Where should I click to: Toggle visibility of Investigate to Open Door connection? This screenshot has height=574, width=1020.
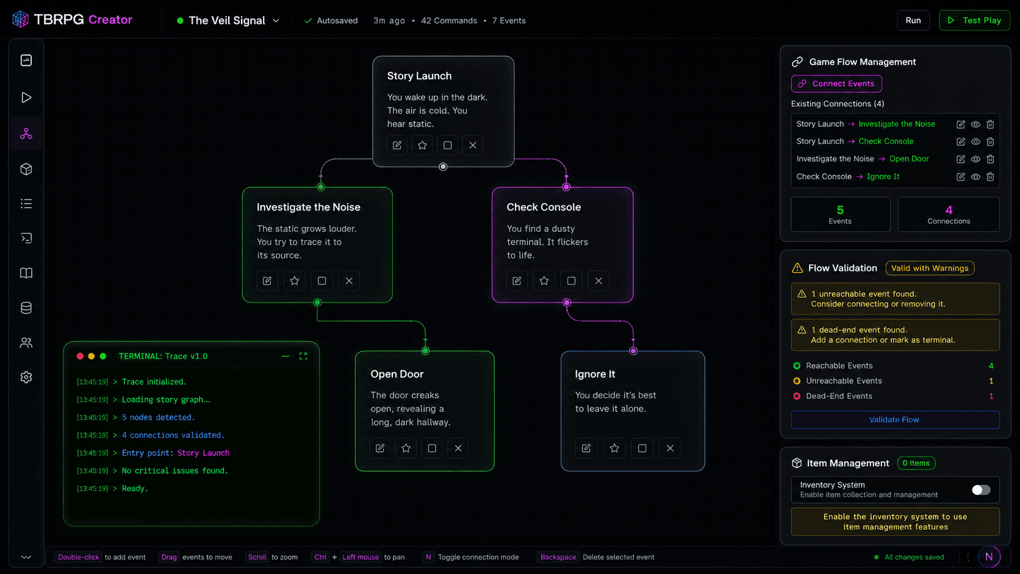pos(975,159)
